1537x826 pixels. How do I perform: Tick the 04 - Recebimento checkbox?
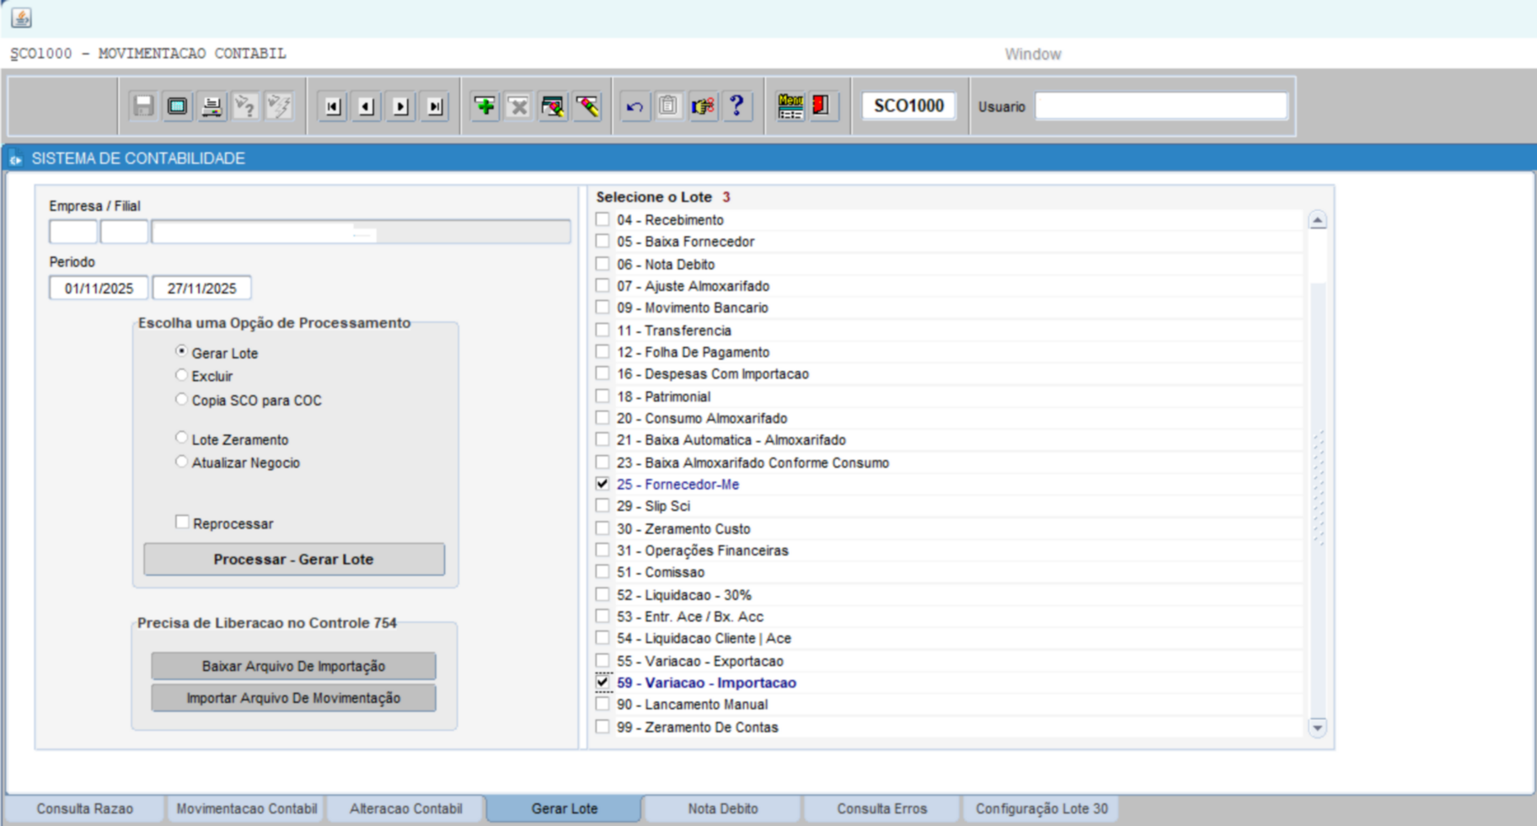pos(602,220)
